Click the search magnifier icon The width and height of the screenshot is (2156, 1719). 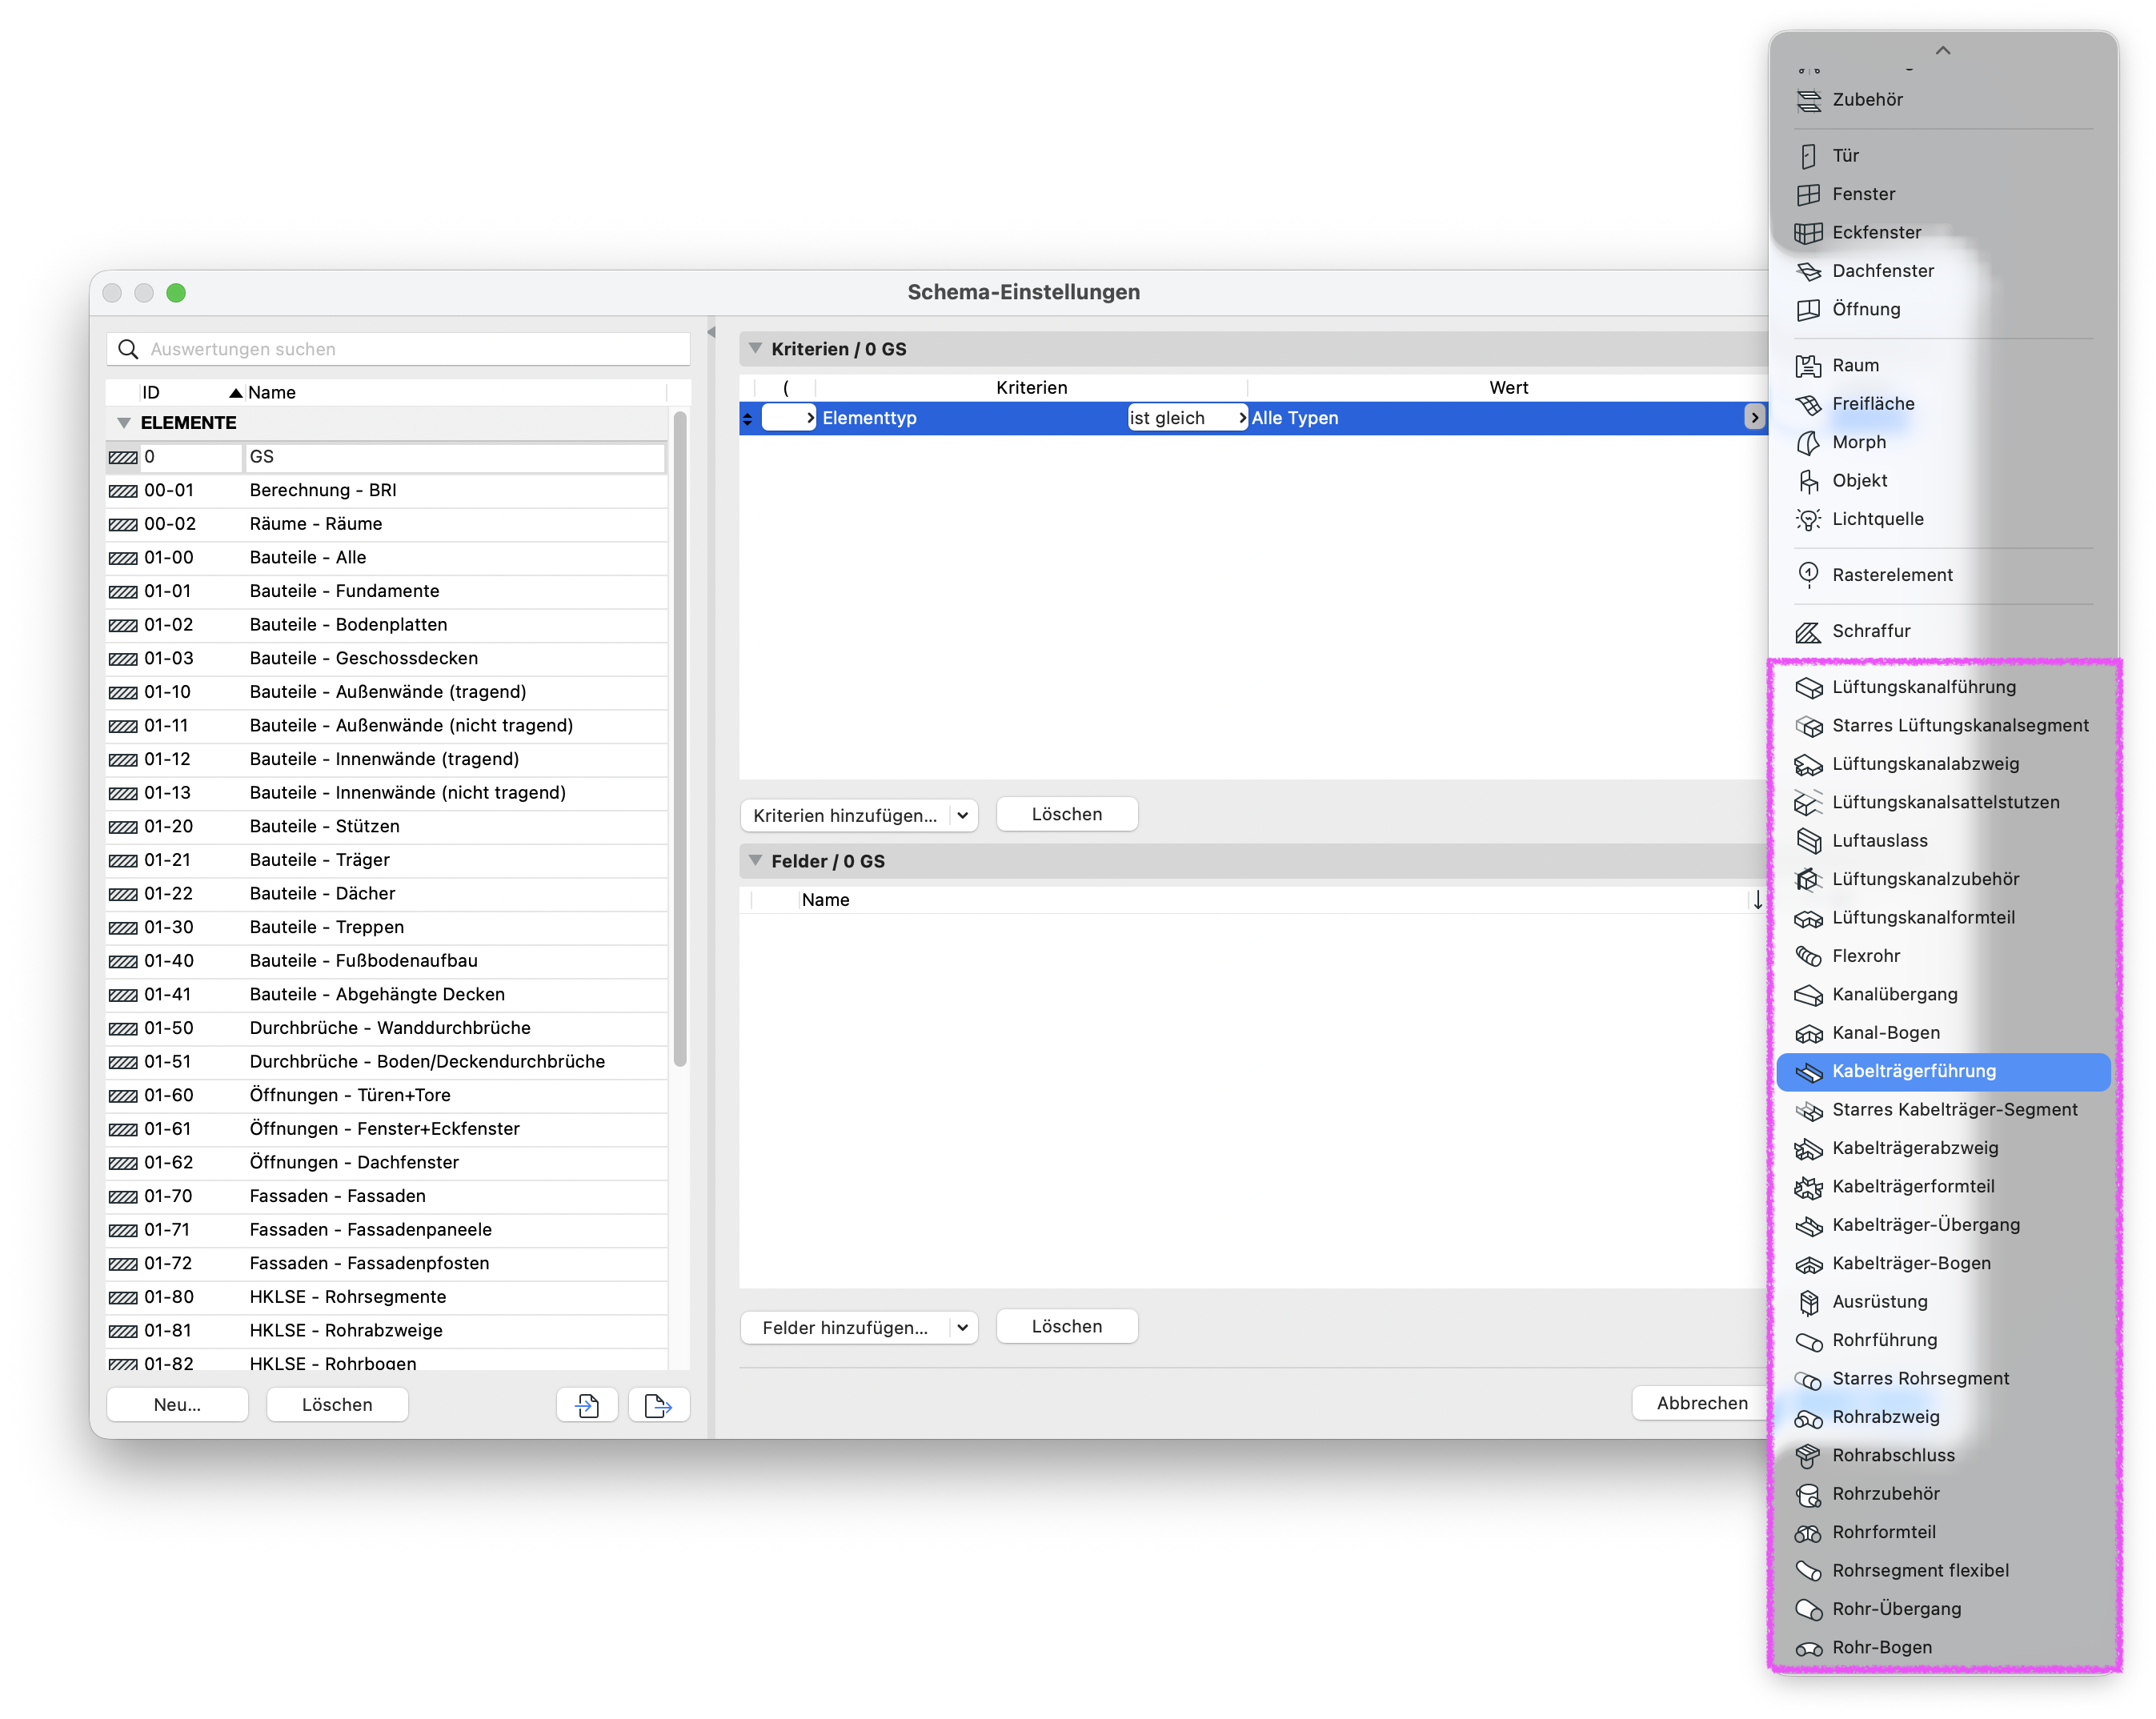(x=128, y=349)
